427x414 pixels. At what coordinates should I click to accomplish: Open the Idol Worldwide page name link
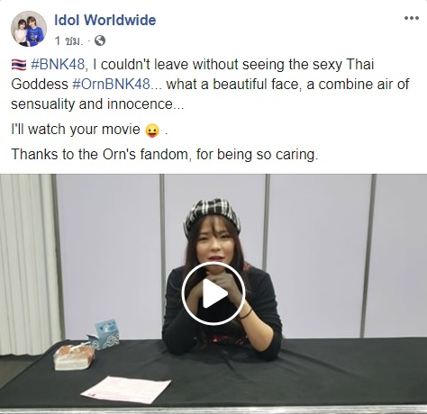105,20
